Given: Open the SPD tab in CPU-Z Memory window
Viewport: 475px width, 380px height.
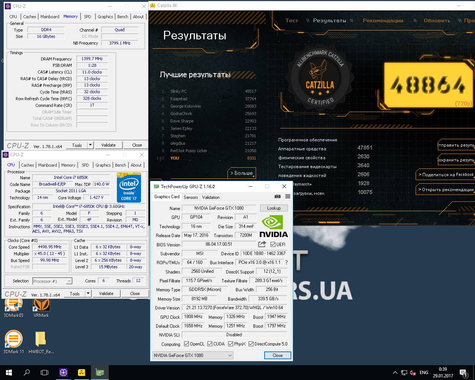Looking at the screenshot, I should [88, 17].
